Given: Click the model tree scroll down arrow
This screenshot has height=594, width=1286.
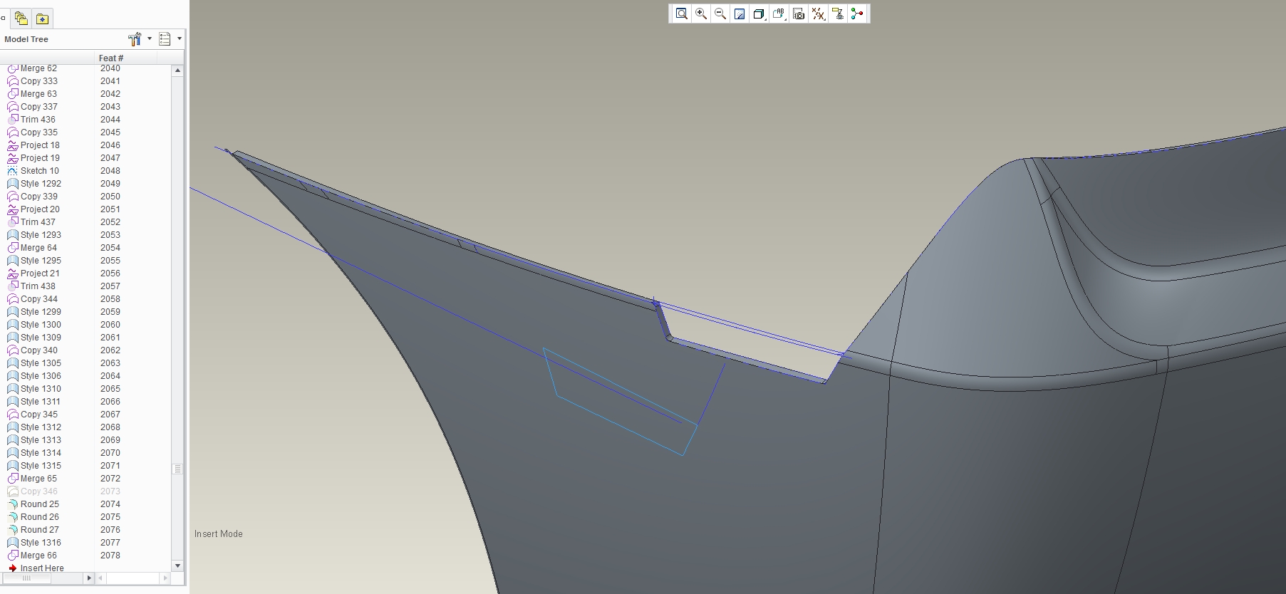Looking at the screenshot, I should tap(177, 566).
